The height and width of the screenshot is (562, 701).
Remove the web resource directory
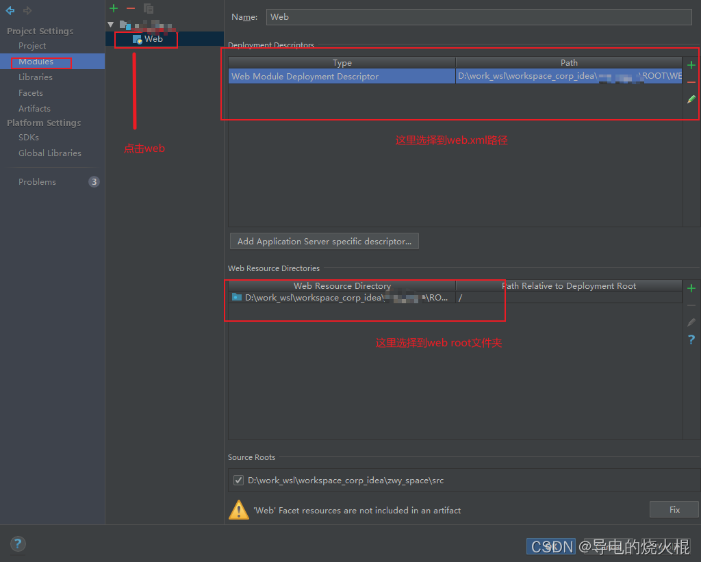click(691, 305)
